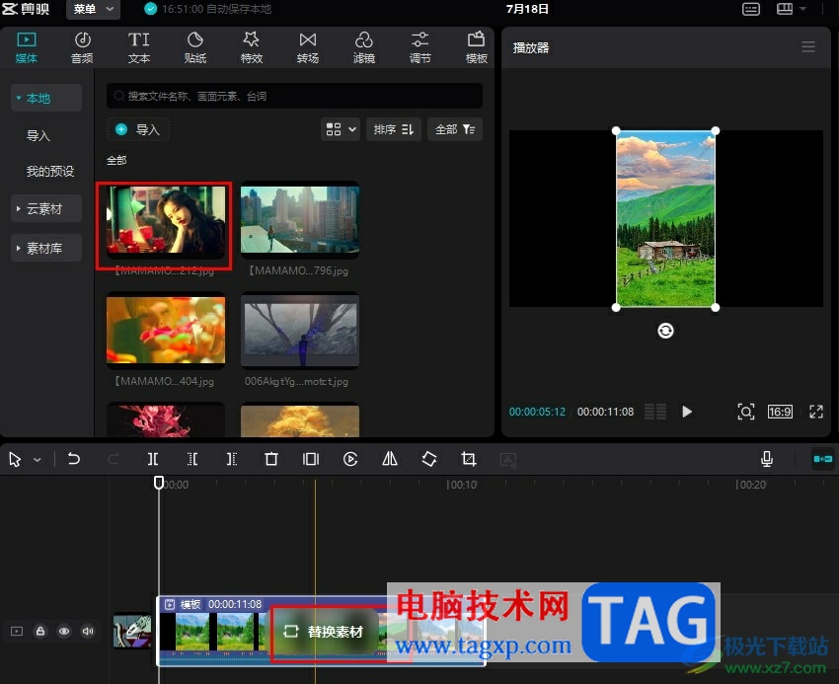The width and height of the screenshot is (839, 684).
Task: Hide the main video track
Action: coord(64,631)
